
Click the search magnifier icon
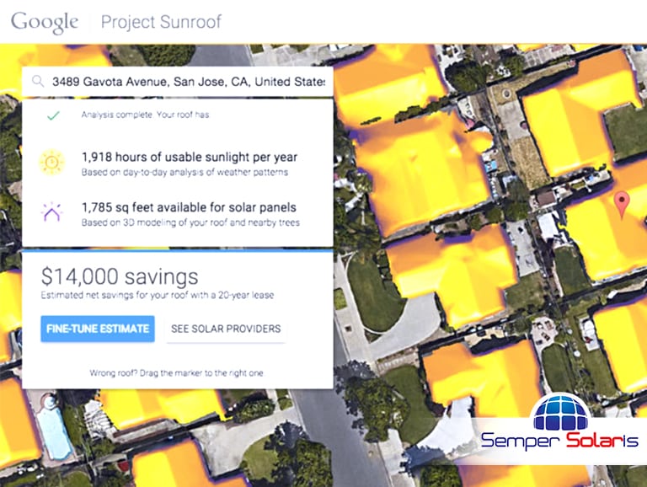[38, 81]
